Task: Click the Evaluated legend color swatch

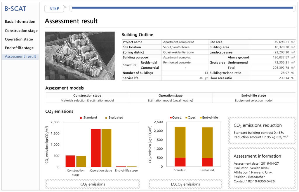Action: [x=106, y=118]
